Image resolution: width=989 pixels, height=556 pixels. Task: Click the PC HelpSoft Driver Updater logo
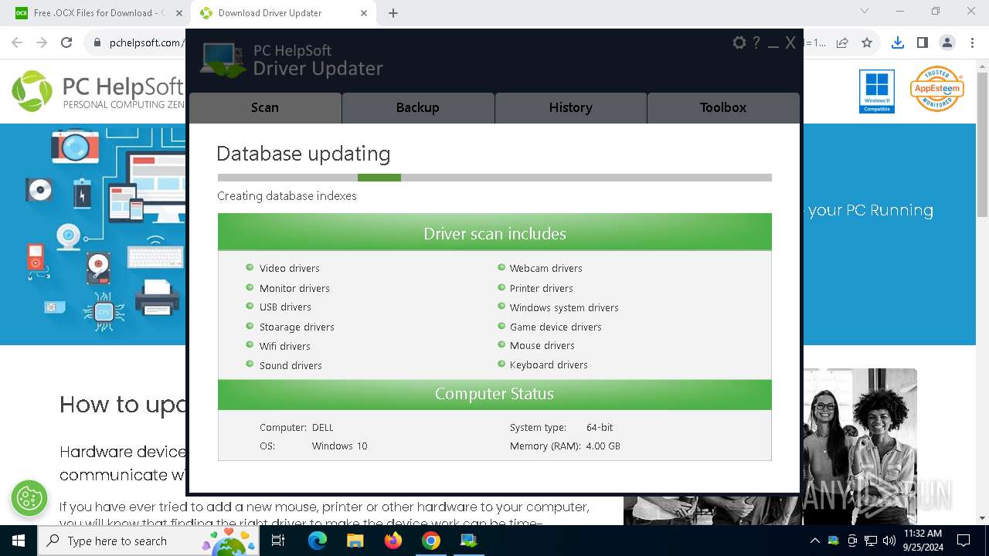[x=292, y=60]
